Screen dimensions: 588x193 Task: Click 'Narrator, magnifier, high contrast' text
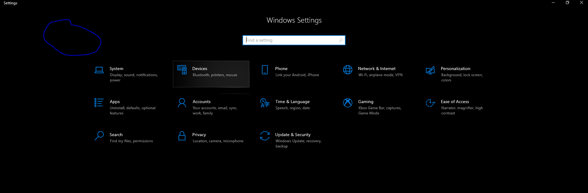(462, 111)
